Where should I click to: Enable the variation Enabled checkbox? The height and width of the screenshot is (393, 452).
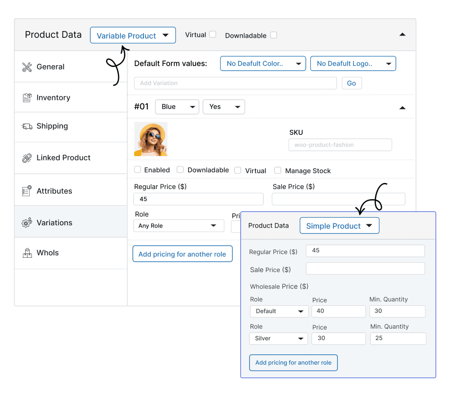[138, 170]
